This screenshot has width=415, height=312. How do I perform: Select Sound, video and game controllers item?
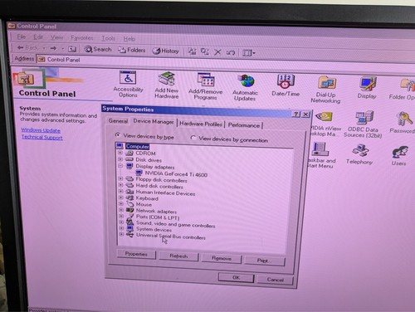[x=175, y=225]
